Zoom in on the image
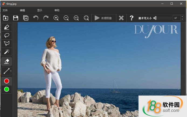This screenshot has width=187, height=117. 56,18
